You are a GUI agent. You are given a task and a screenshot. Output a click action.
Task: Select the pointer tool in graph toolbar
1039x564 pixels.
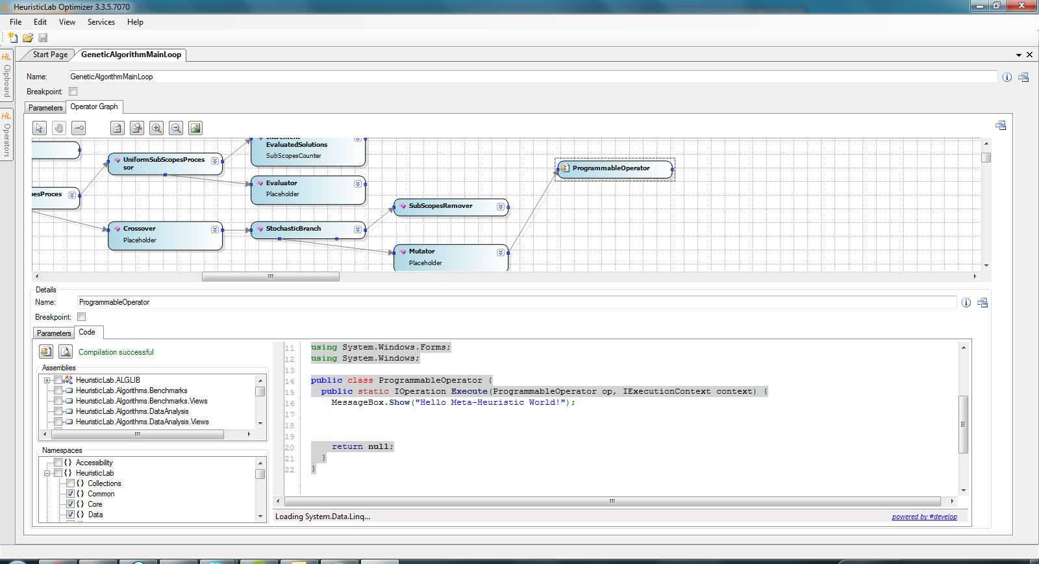[x=40, y=128]
